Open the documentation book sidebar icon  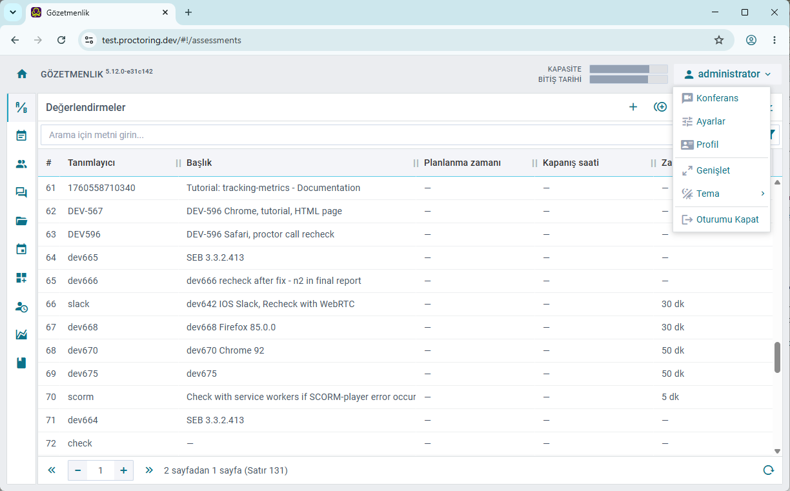(21, 363)
